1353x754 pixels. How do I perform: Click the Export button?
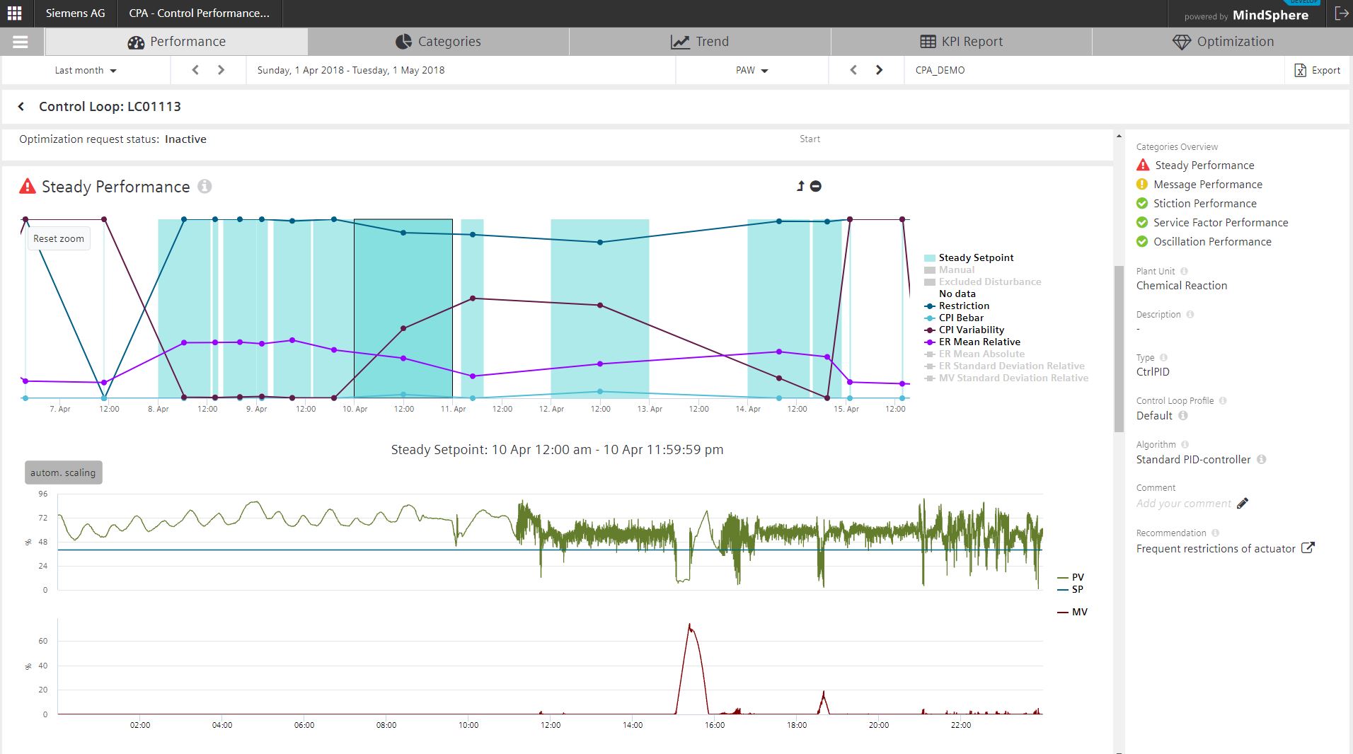pyautogui.click(x=1317, y=70)
